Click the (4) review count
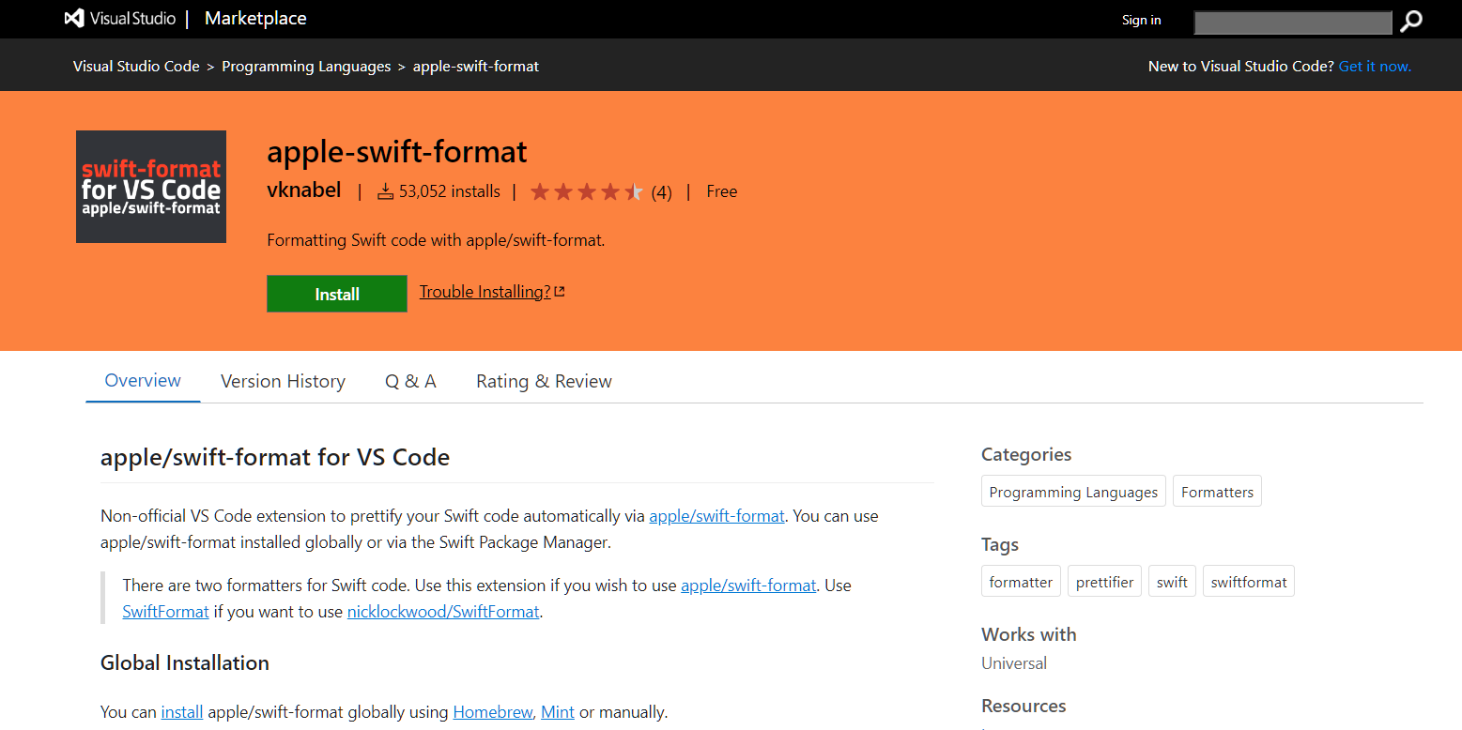Screen dimensions: 1462x730 coord(661,192)
